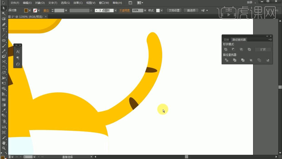Open the 窗口(W) menu
The height and width of the screenshot is (159, 282).
click(104, 3)
